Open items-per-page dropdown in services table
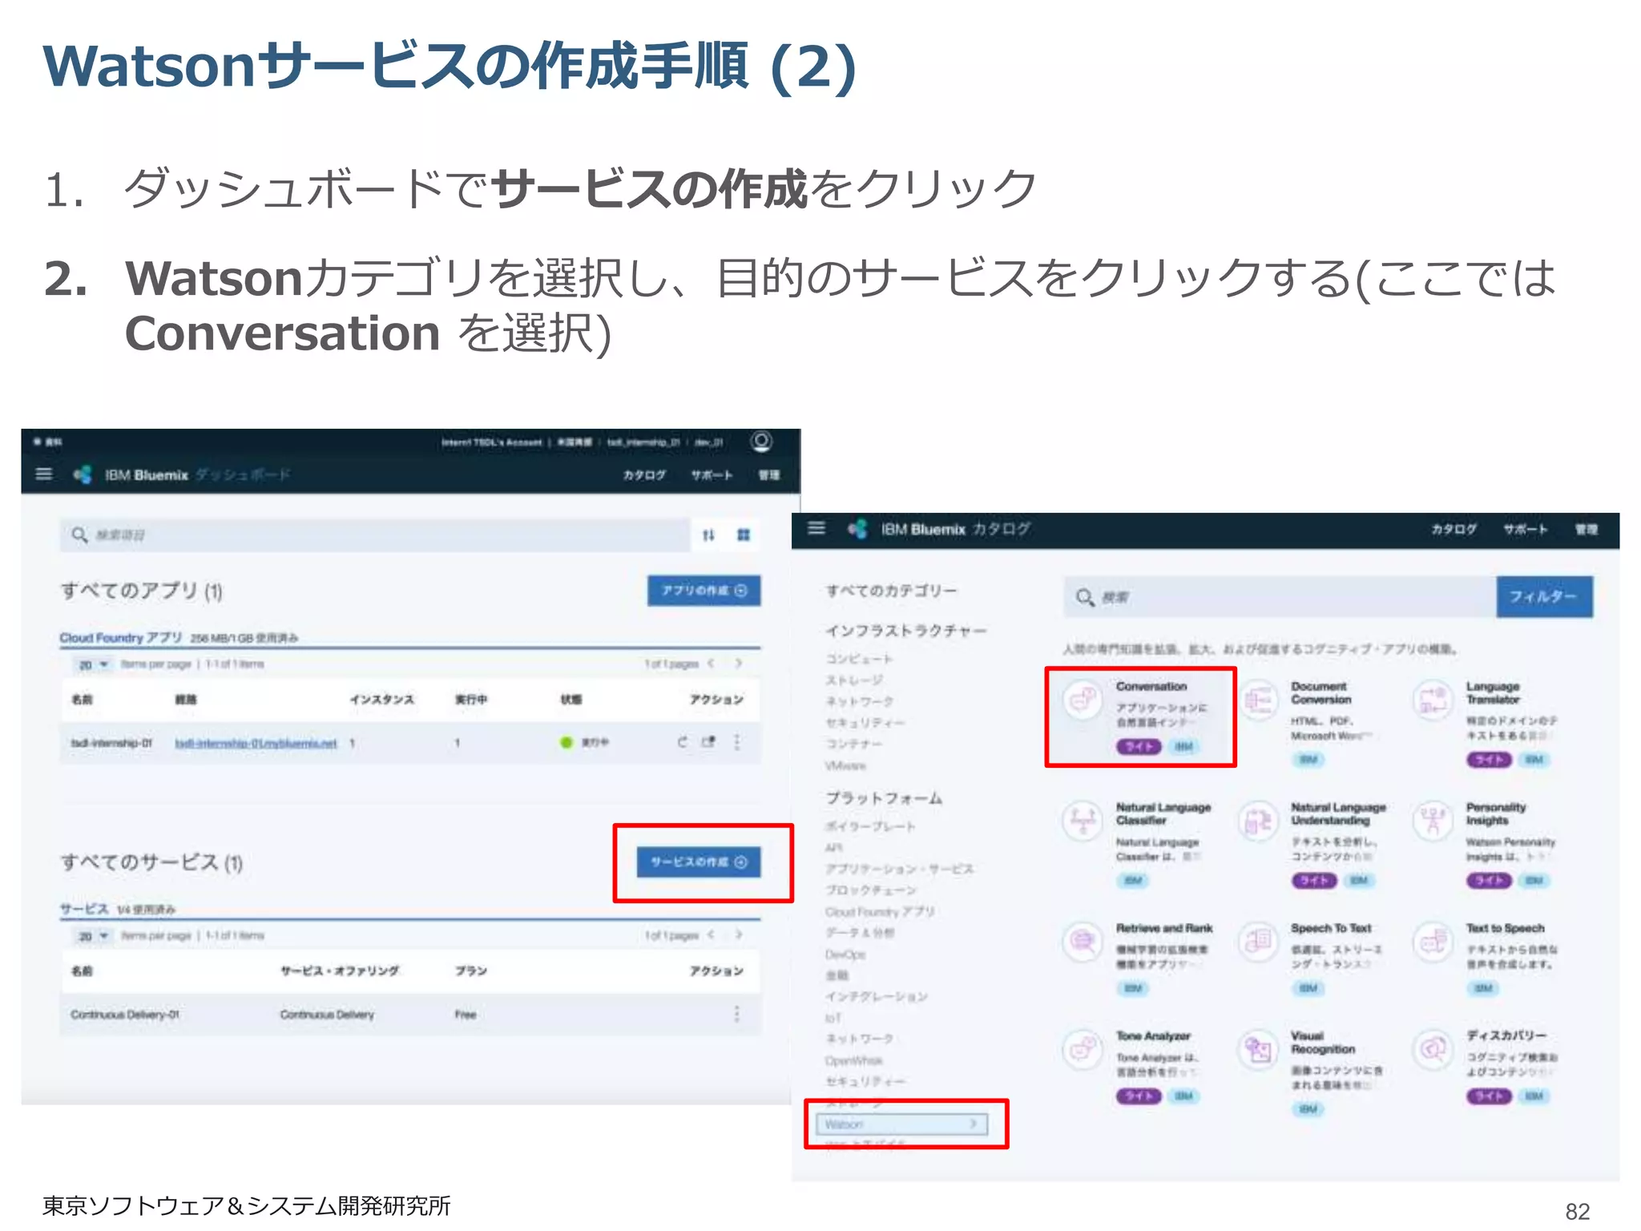1641x1231 pixels. (x=93, y=935)
